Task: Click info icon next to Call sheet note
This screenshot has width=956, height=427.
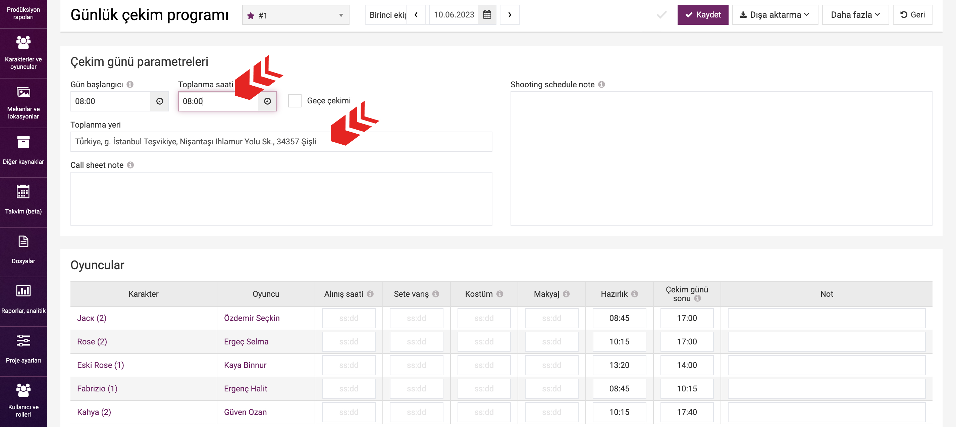Action: 130,165
